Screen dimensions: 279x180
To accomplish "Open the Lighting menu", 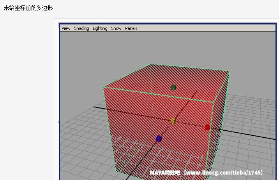I will (100, 28).
